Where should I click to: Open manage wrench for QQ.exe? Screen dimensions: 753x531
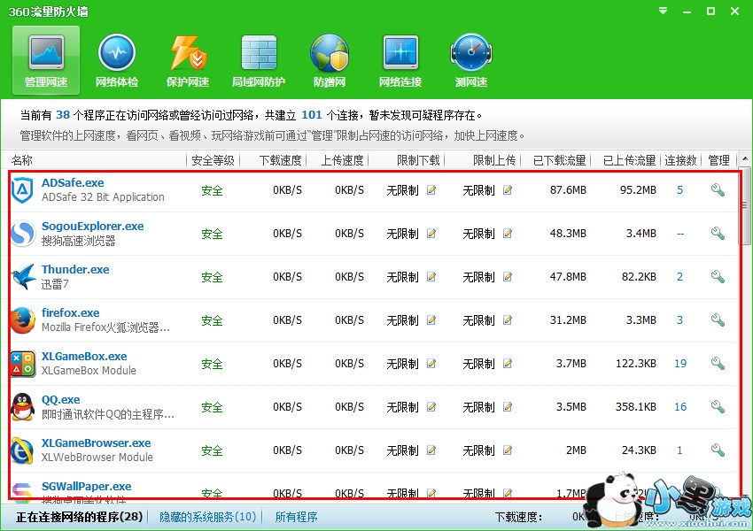(718, 407)
